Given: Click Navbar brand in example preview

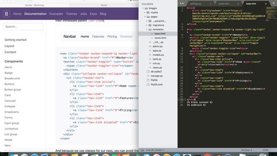Looking at the screenshot, I should click(70, 36).
